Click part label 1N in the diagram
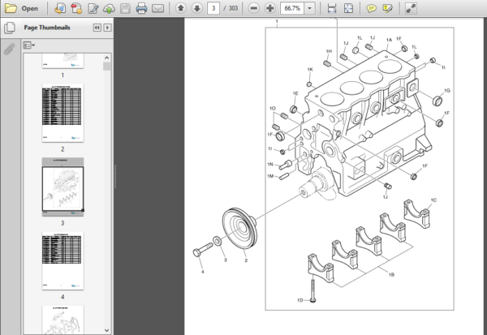Viewport: 487px width, 335px height. (x=270, y=164)
